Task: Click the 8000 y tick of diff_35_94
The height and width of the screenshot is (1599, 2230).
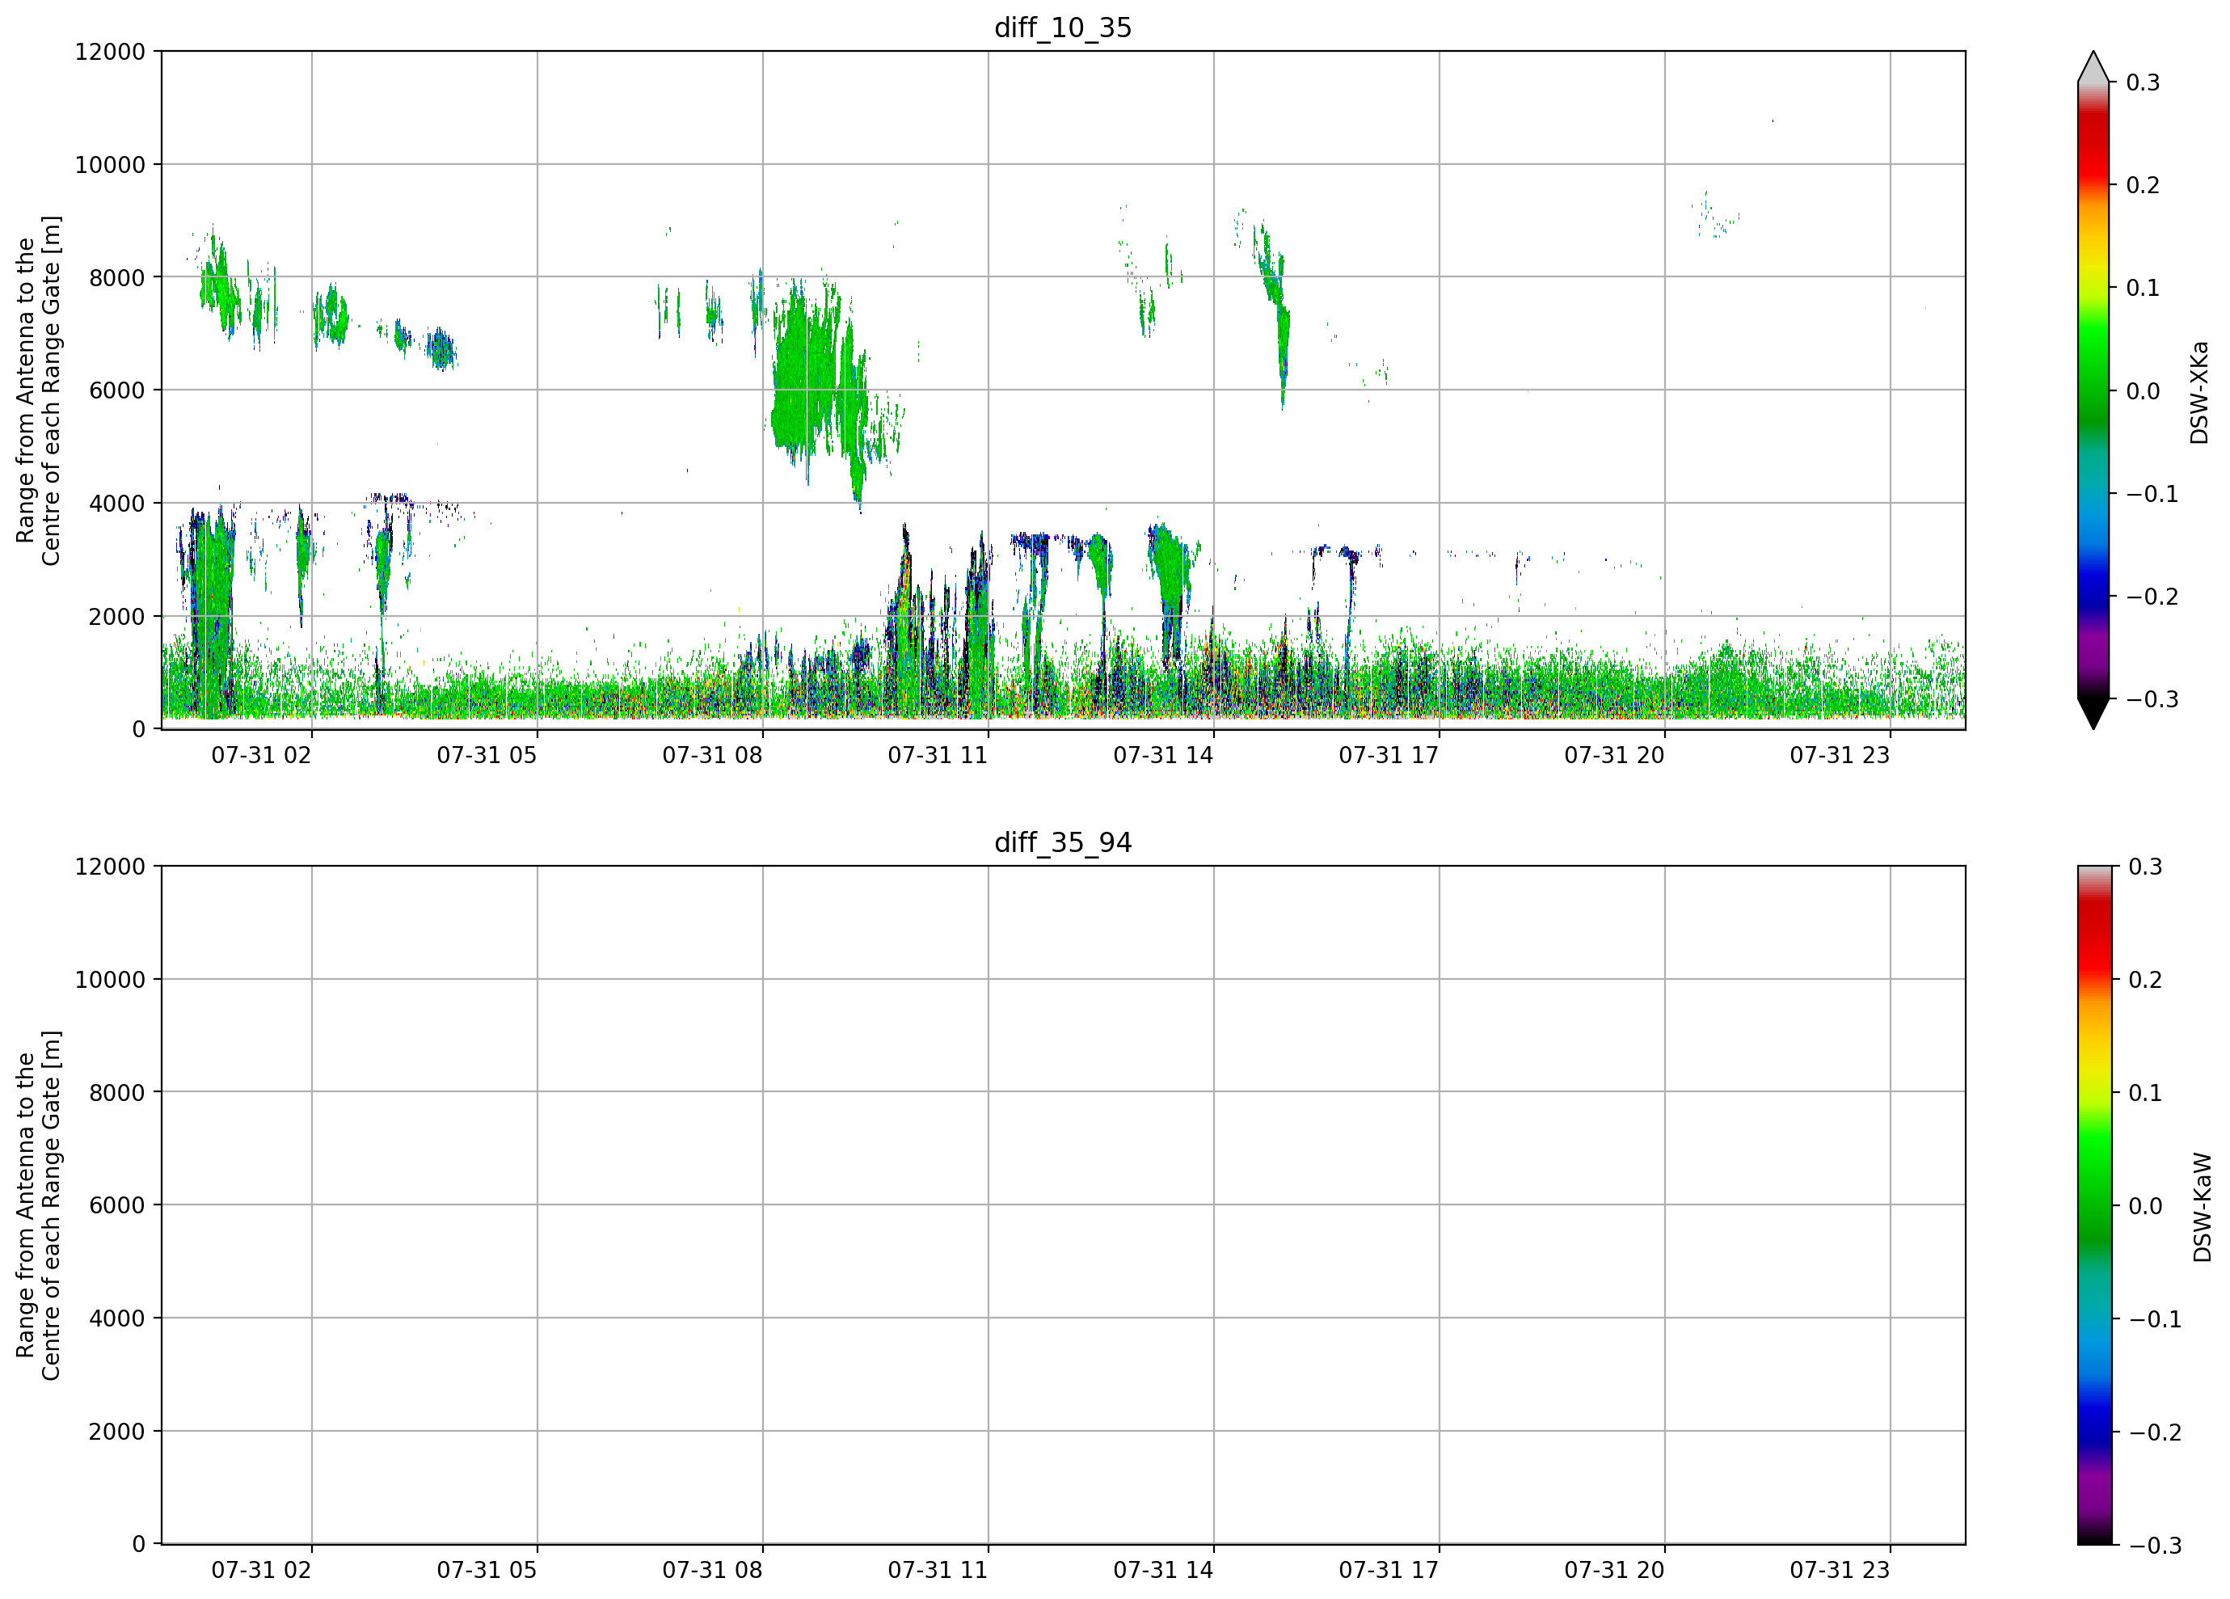Action: (117, 1093)
